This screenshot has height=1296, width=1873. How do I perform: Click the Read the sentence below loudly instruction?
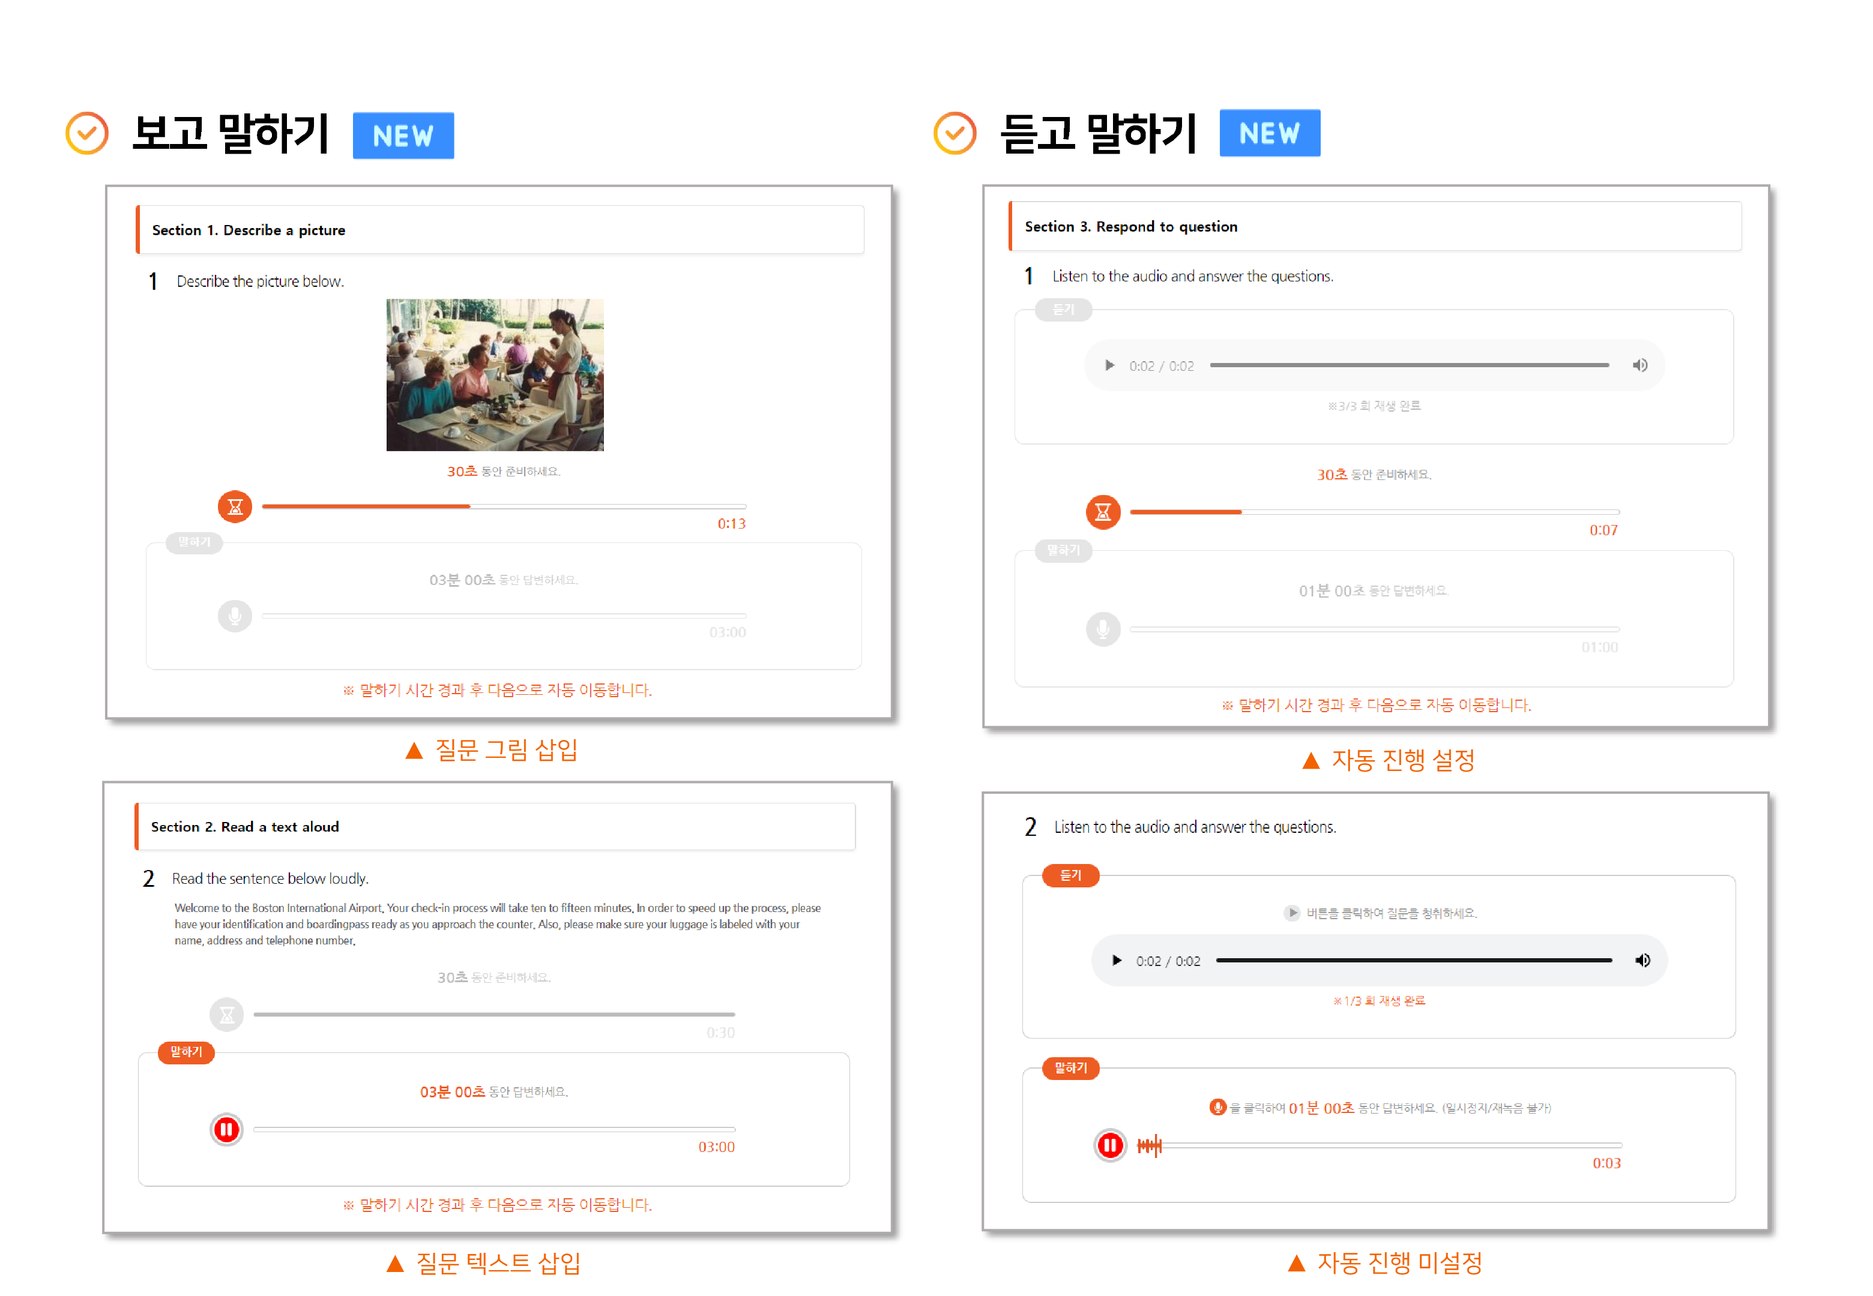[x=270, y=878]
